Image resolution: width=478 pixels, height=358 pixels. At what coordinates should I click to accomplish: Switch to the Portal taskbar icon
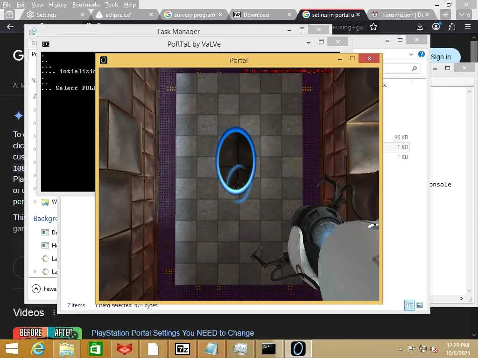point(298,349)
